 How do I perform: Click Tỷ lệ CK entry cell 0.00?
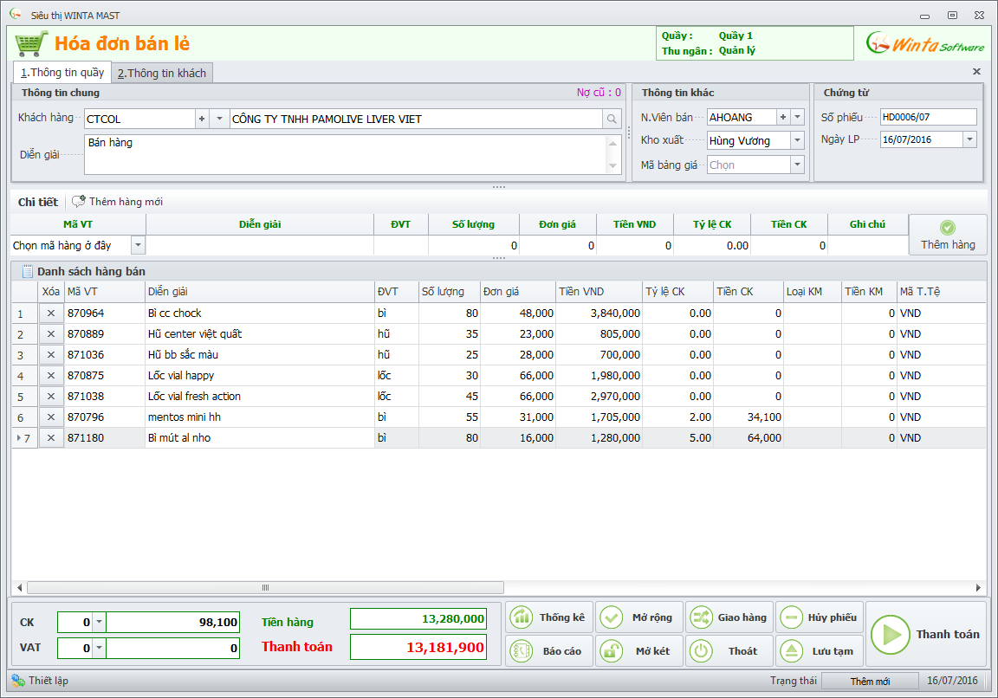(x=712, y=246)
